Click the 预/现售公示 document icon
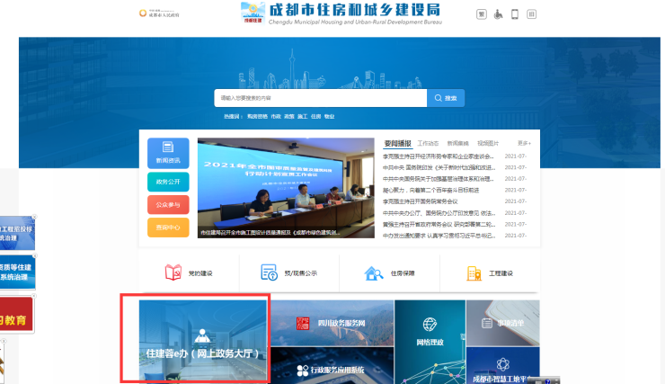The height and width of the screenshot is (384, 665). [x=269, y=272]
